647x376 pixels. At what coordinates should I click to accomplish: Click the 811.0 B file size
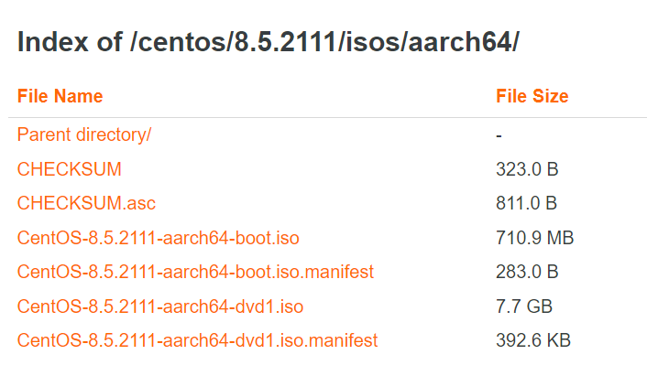coord(526,203)
